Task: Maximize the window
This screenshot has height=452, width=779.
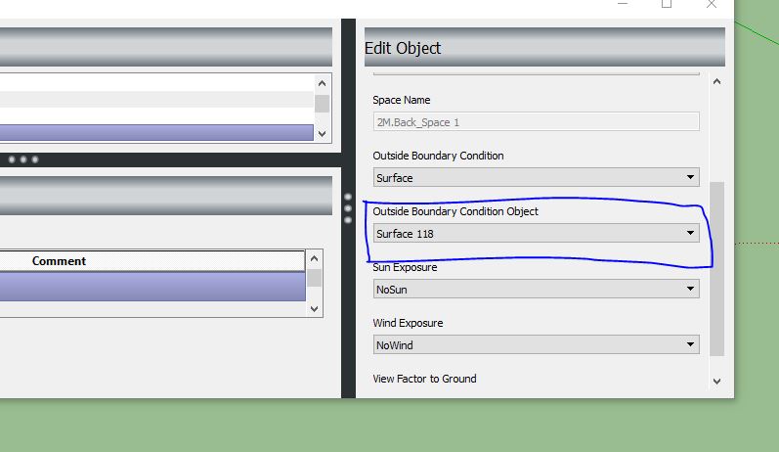Action: click(667, 5)
